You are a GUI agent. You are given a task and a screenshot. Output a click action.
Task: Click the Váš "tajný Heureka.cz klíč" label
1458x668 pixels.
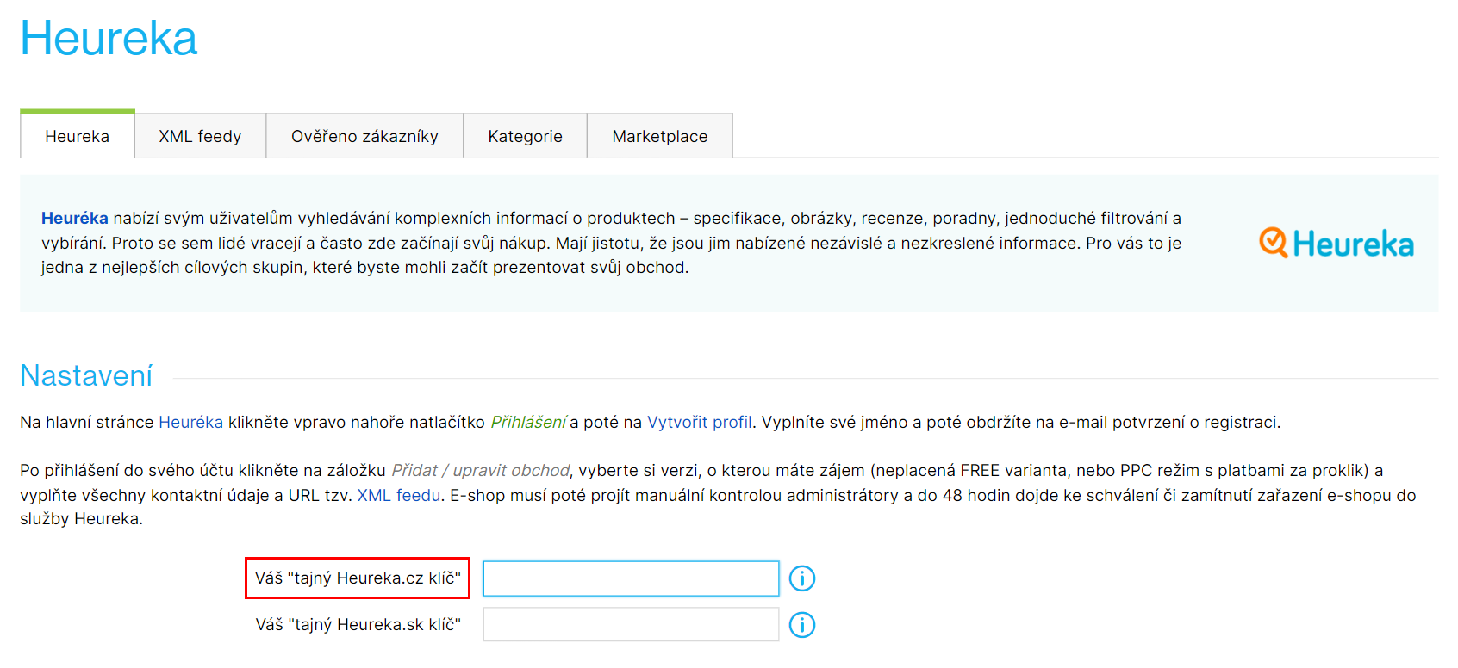[358, 578]
